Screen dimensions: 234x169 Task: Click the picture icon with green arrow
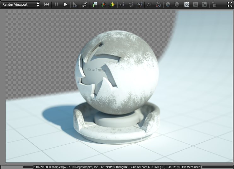pos(95,4)
